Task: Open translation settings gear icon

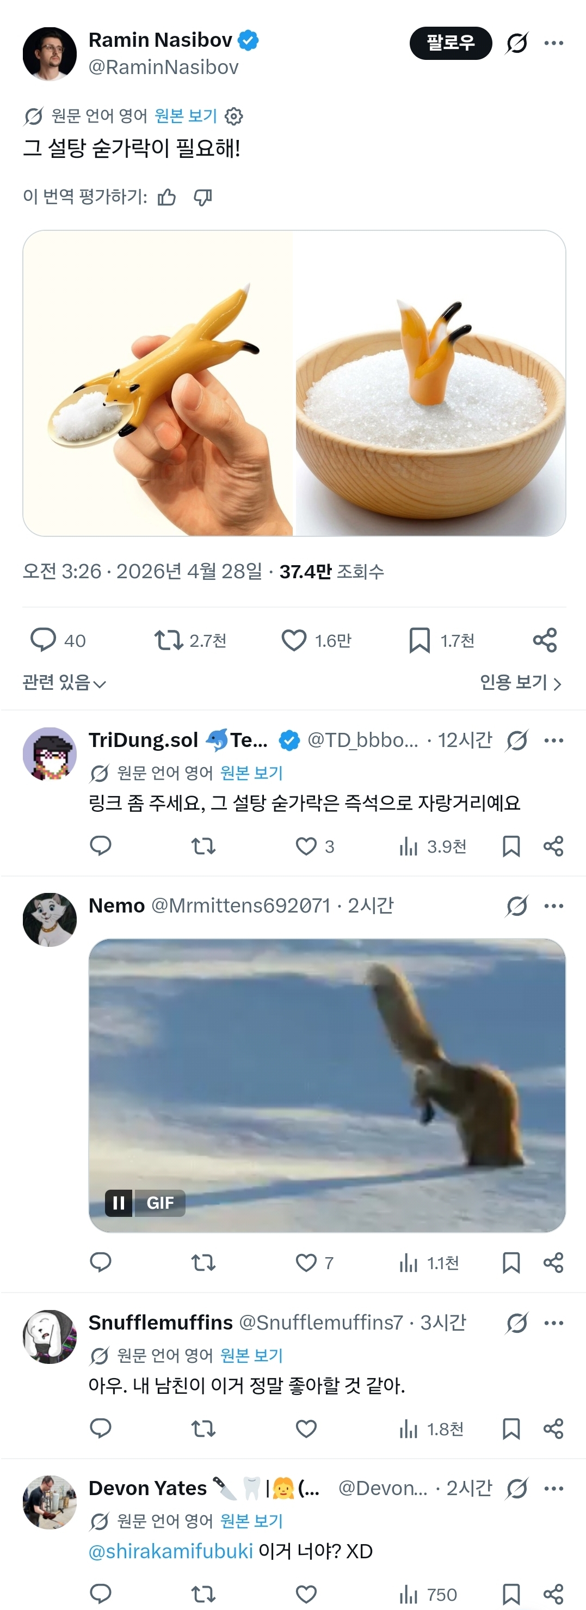Action: coord(233,117)
